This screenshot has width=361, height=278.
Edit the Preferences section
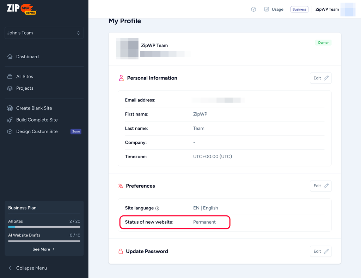pyautogui.click(x=320, y=186)
